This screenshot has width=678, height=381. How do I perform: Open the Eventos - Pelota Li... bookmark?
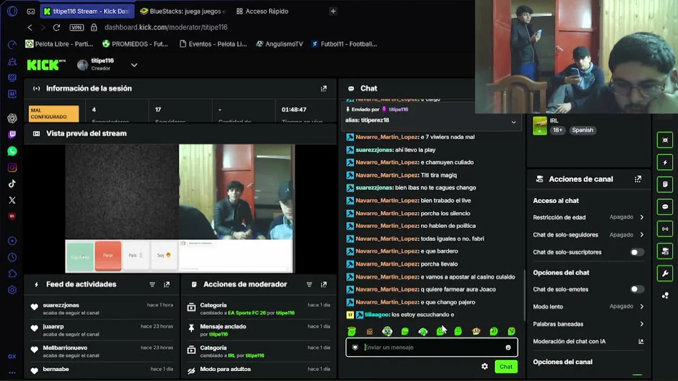click(x=213, y=44)
